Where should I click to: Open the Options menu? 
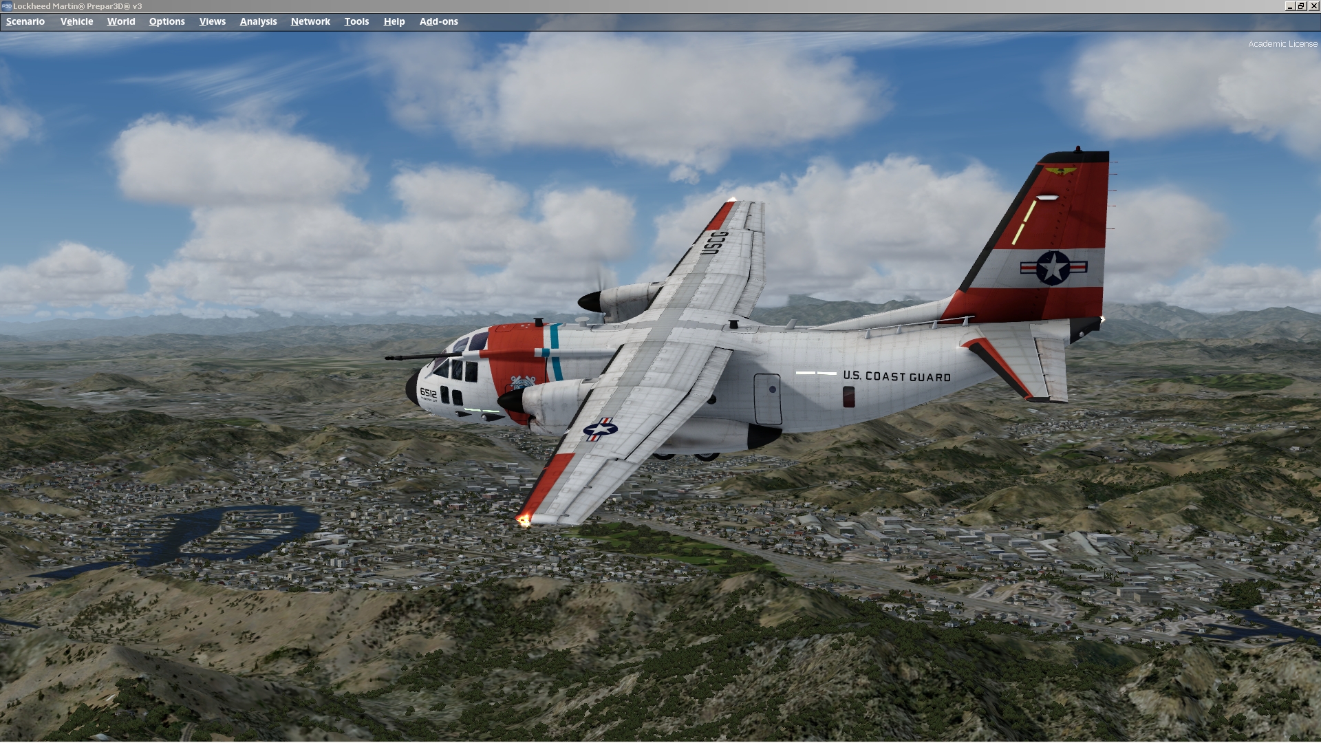(167, 21)
